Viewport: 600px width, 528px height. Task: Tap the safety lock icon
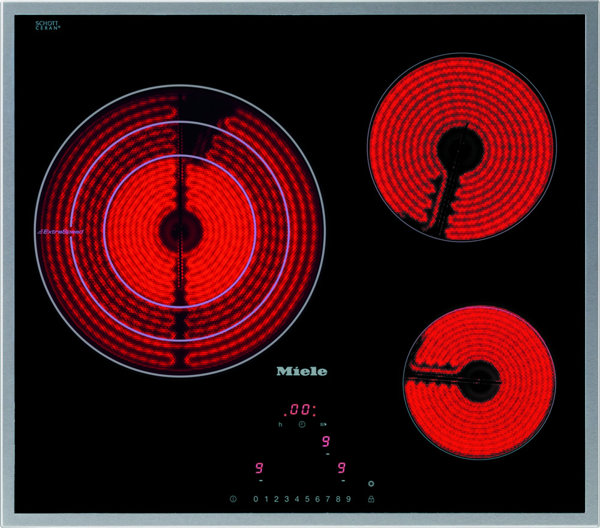(371, 499)
